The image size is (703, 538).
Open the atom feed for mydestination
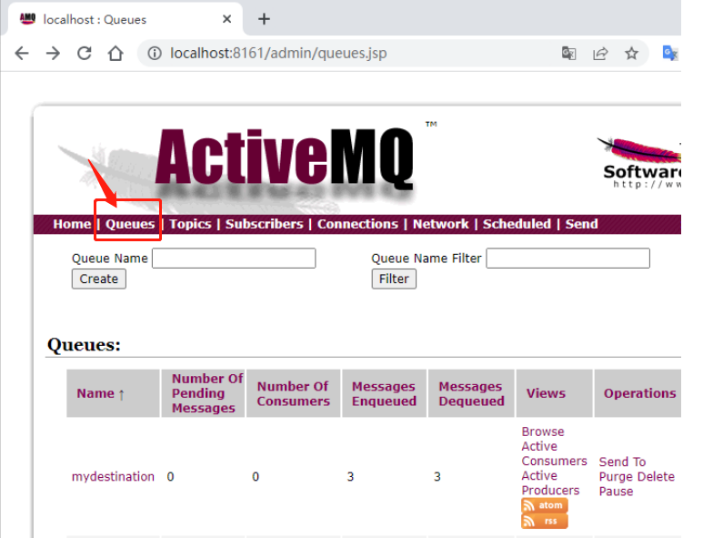544,505
